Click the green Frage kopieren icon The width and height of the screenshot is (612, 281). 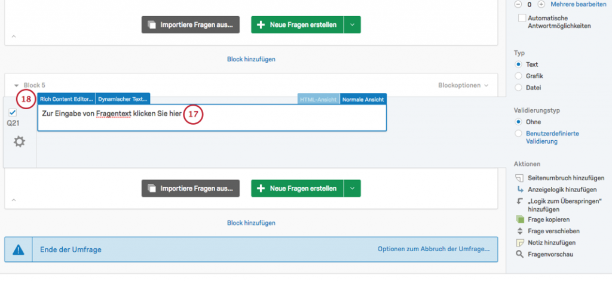519,220
